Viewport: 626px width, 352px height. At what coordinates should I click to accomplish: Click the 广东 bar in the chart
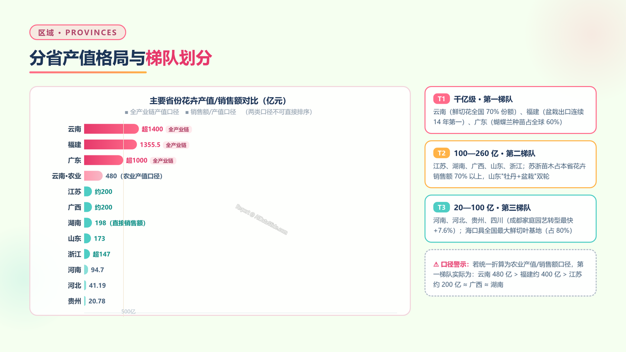(104, 160)
